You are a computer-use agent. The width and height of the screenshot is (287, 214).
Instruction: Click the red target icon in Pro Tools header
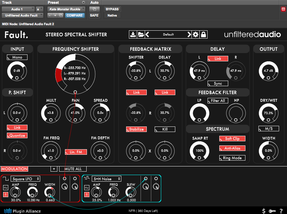tap(283, 9)
